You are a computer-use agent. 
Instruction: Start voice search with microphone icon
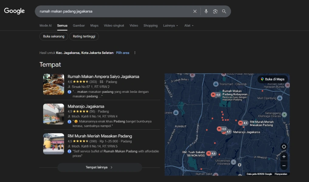(206, 12)
